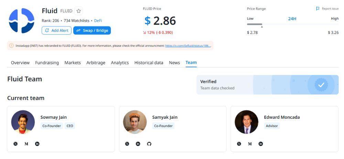344x159 pixels.
Task: Open Sowmay Jain's X profile icon
Action: 15,144
